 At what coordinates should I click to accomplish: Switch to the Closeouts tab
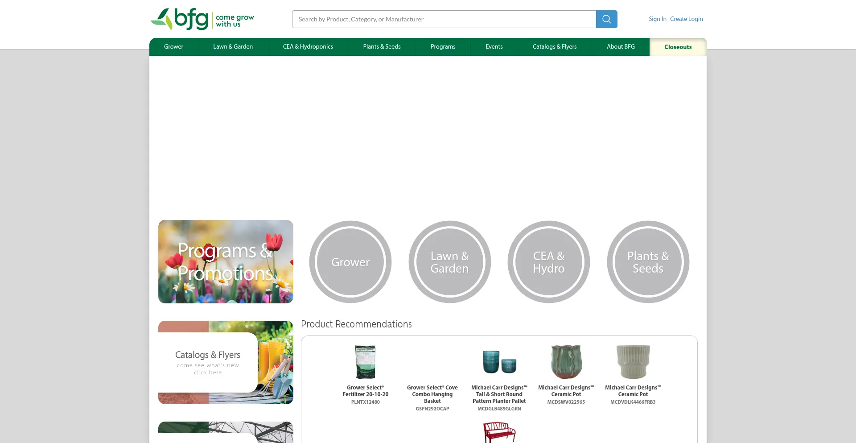(678, 47)
